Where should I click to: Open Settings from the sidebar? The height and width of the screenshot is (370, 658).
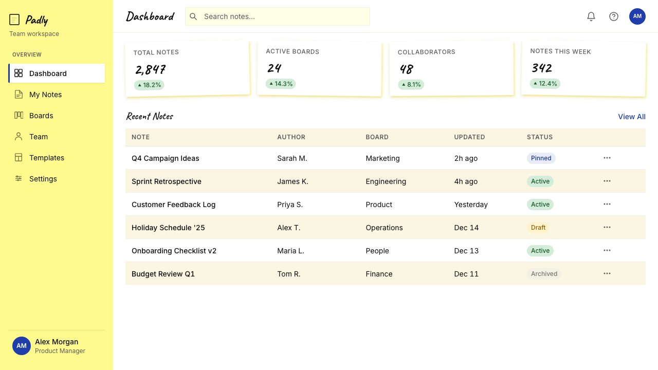[57, 179]
